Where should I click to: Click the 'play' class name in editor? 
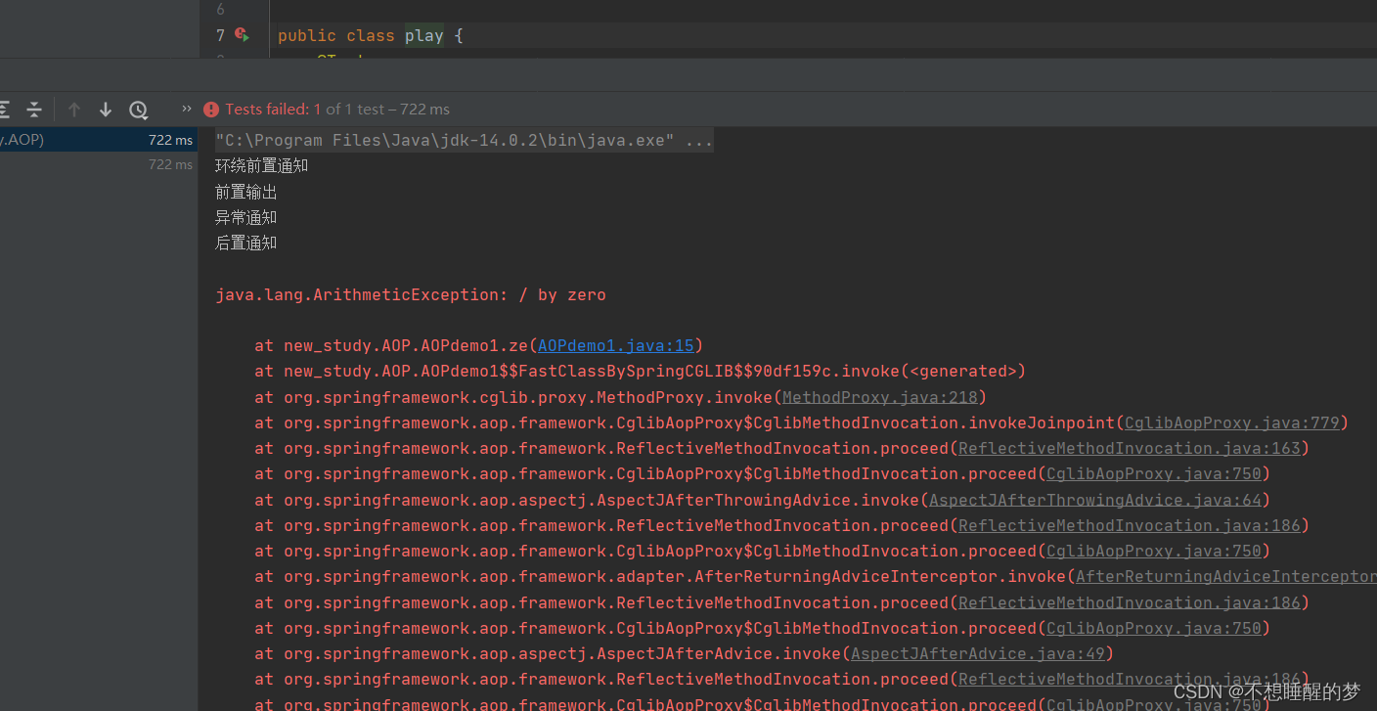click(424, 35)
